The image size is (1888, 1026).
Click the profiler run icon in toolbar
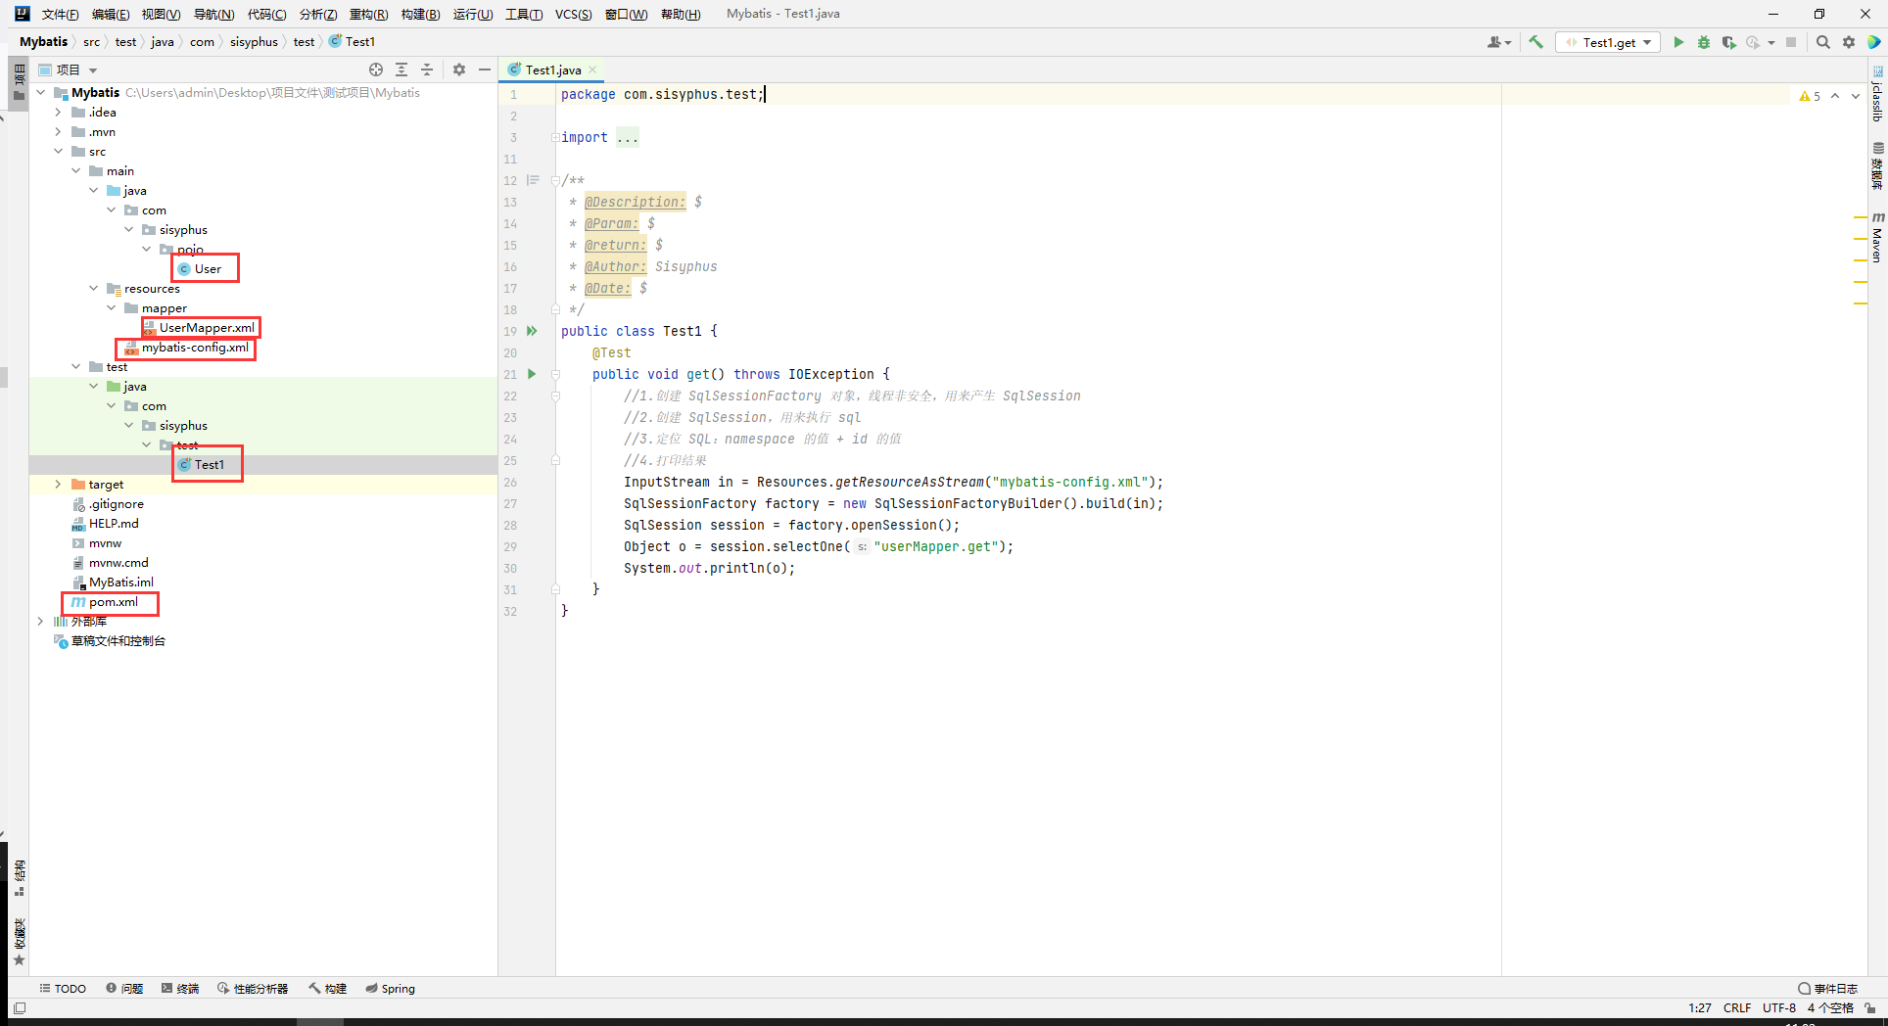tap(1753, 42)
